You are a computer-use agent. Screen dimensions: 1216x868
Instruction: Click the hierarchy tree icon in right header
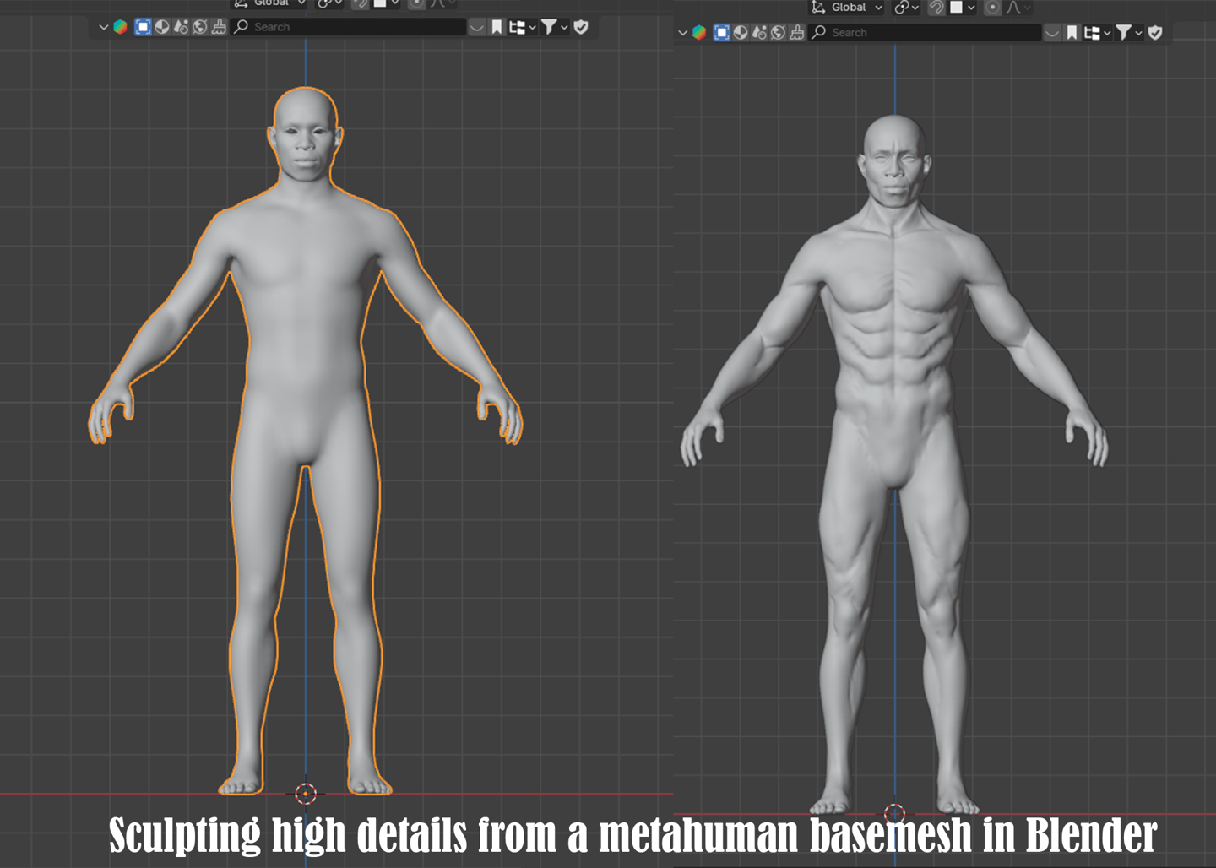pos(1092,33)
